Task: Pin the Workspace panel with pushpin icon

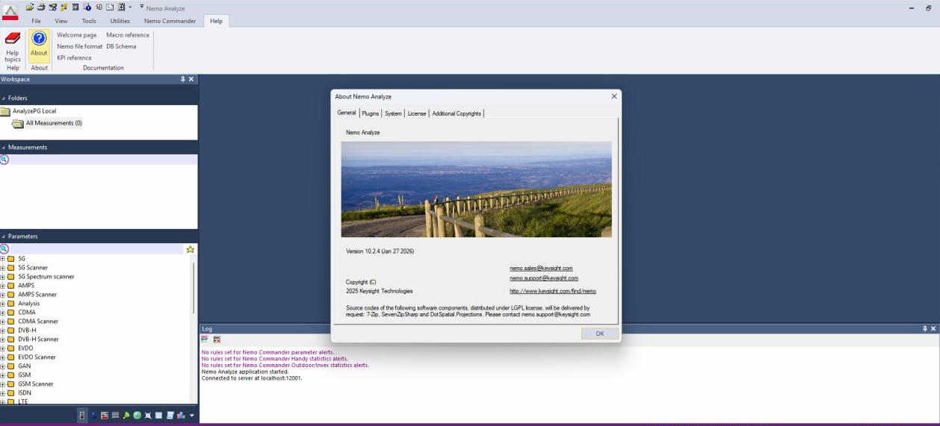Action: pos(182,79)
